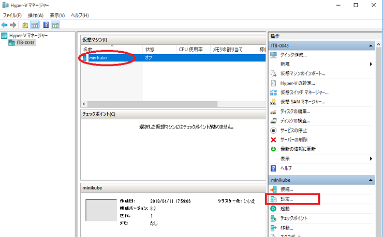Click サーバーの削除 action
Image resolution: width=383 pixels, height=237 pixels.
point(294,140)
